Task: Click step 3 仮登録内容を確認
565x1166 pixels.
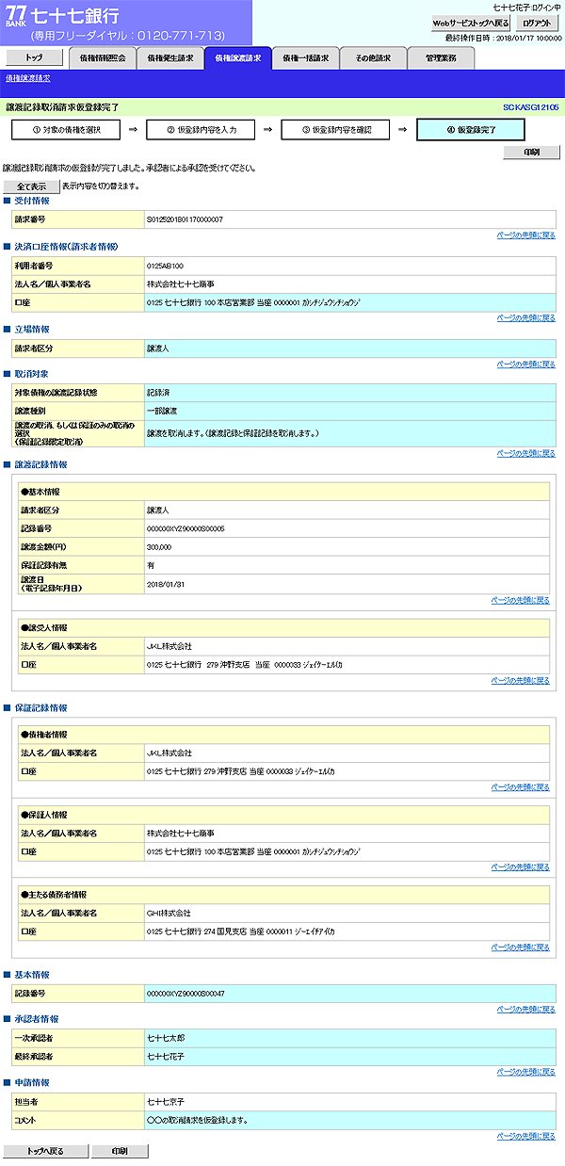Action: click(336, 129)
